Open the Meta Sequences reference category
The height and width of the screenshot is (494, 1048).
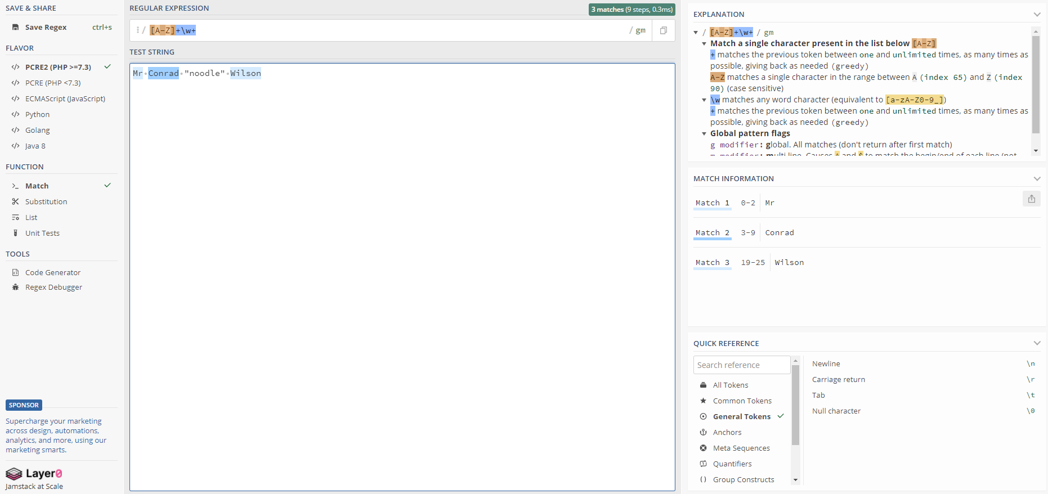point(742,448)
